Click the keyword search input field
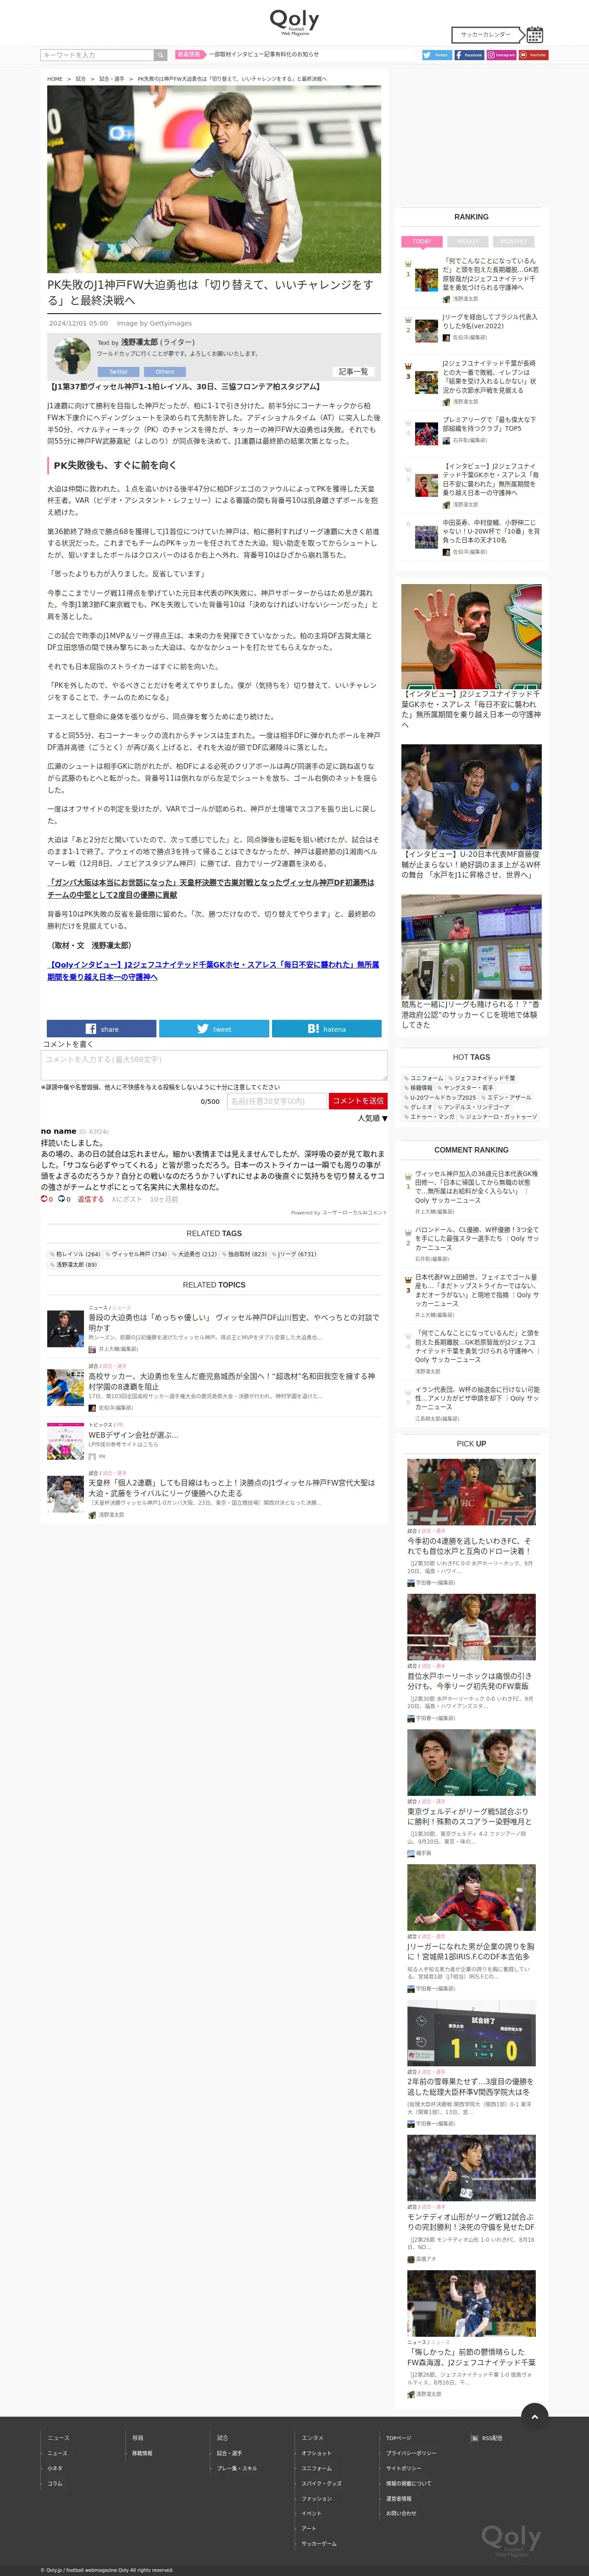Image resolution: width=589 pixels, height=2576 pixels. [97, 55]
